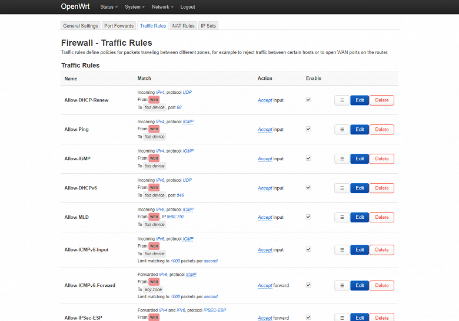Viewport: 459px width, 321px height.
Task: Click the drag handle for Allow-Ping rule
Action: click(342, 130)
